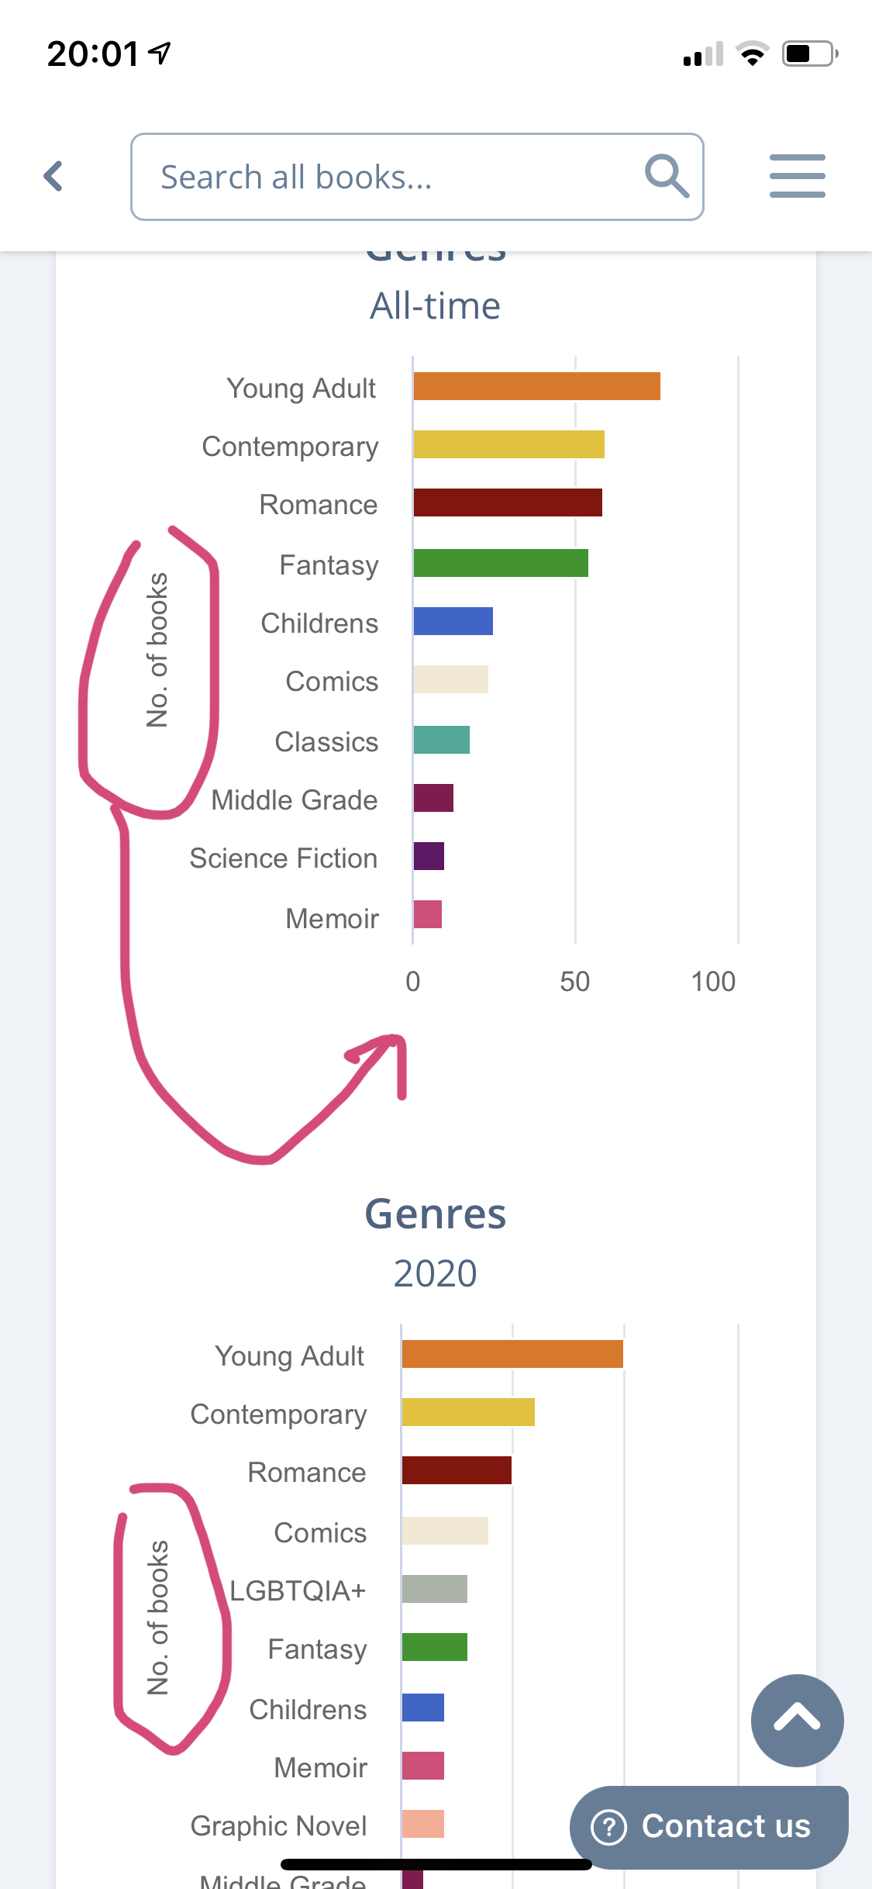872x1889 pixels.
Task: Tap the Science Fiction genre label
Action: point(284,858)
